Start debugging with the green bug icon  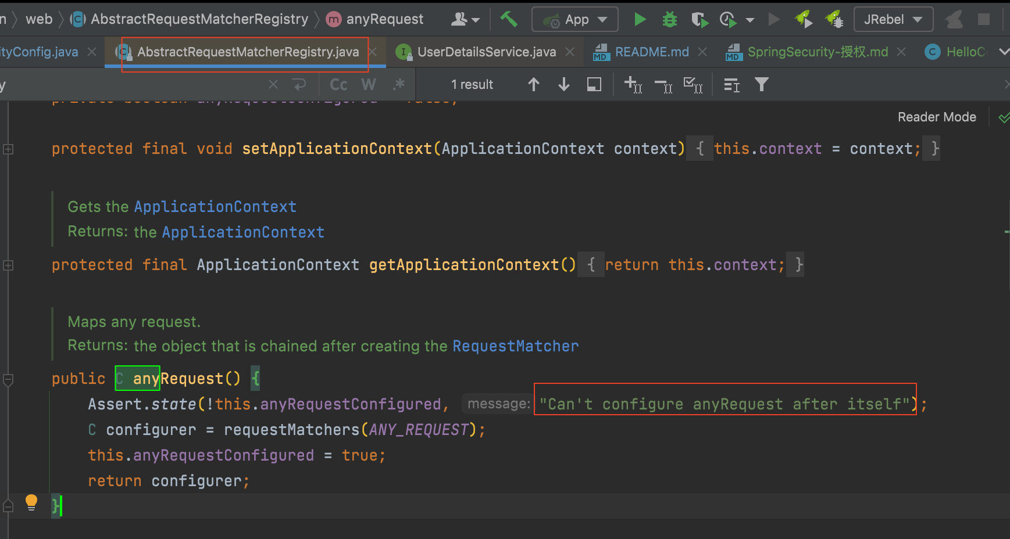670,20
